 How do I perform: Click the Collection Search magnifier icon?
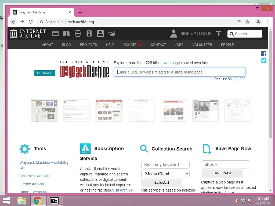[x=144, y=149]
